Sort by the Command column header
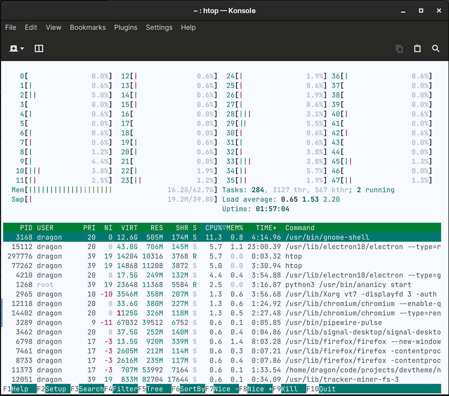449x396 pixels. (300, 228)
